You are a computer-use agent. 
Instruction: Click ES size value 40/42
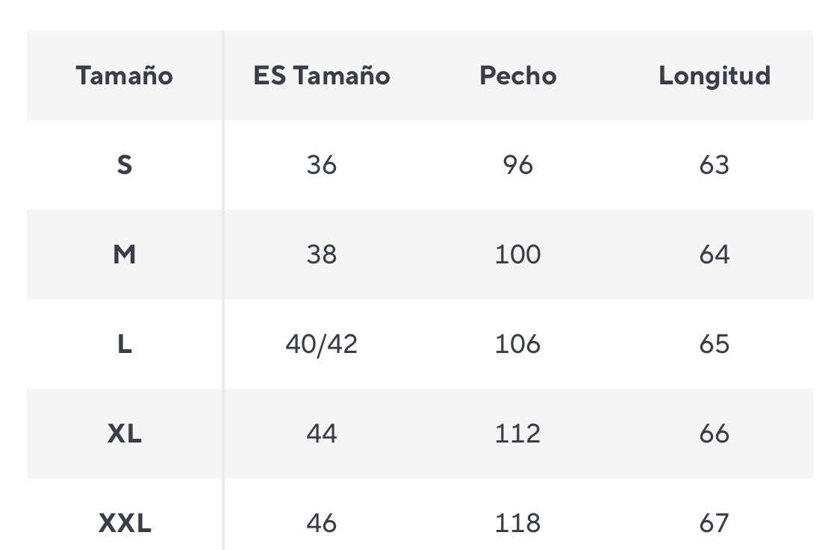pos(321,344)
